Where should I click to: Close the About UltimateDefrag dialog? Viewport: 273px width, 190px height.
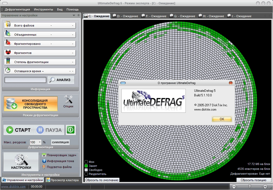(231, 83)
